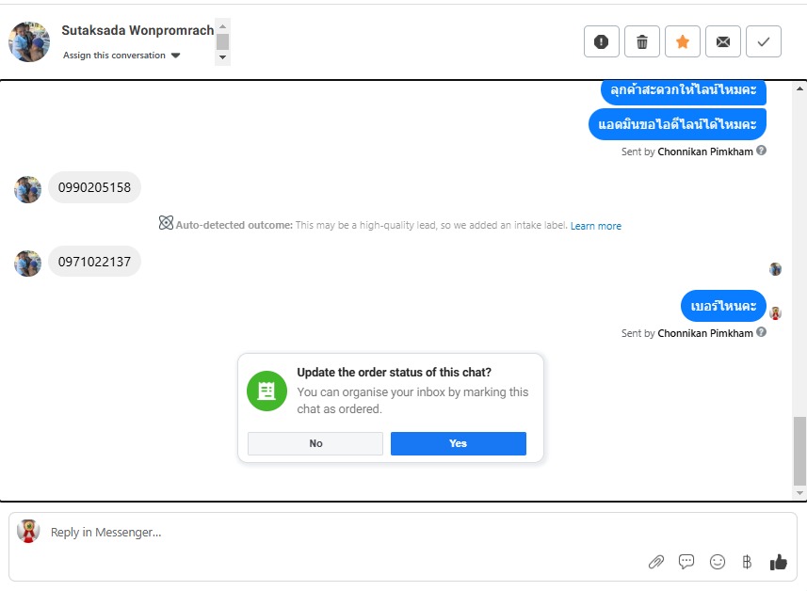Click chat scrollbar up arrow
807x591 pixels.
point(799,88)
